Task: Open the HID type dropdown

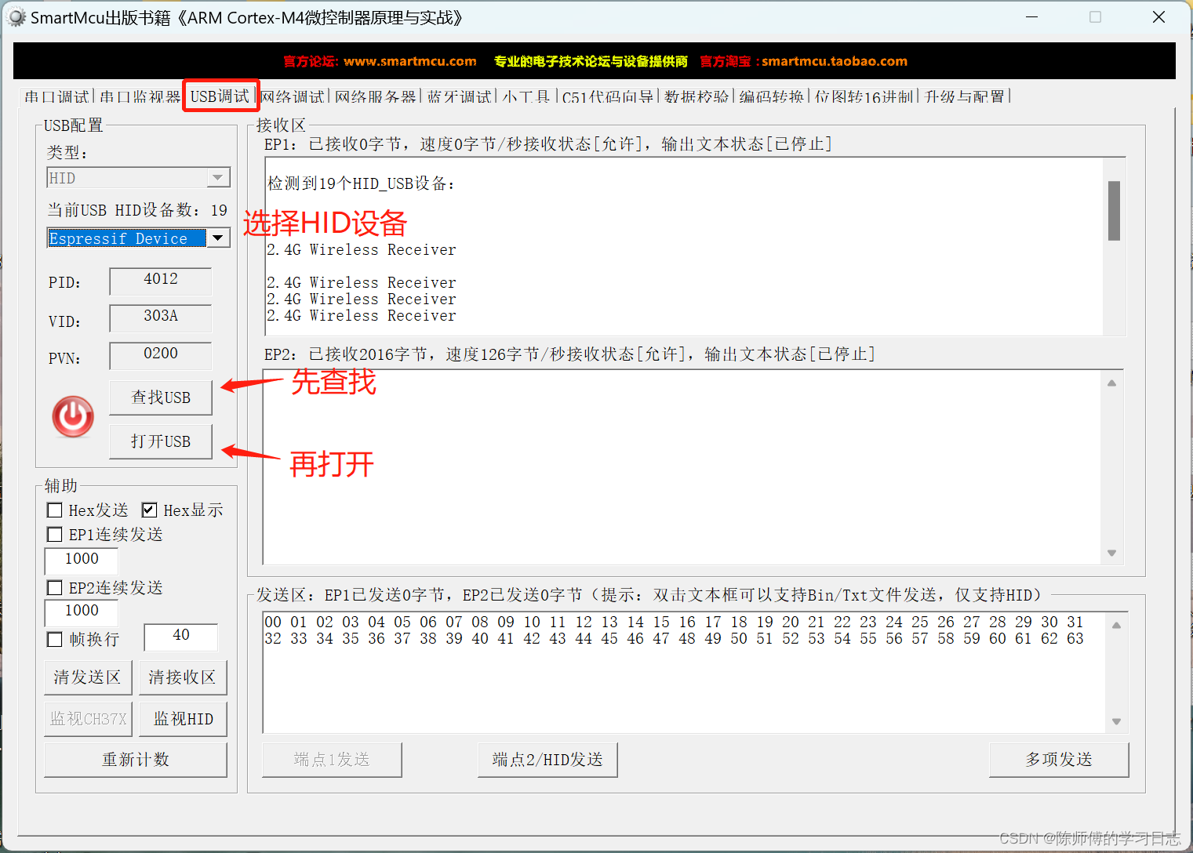Action: click(x=217, y=177)
